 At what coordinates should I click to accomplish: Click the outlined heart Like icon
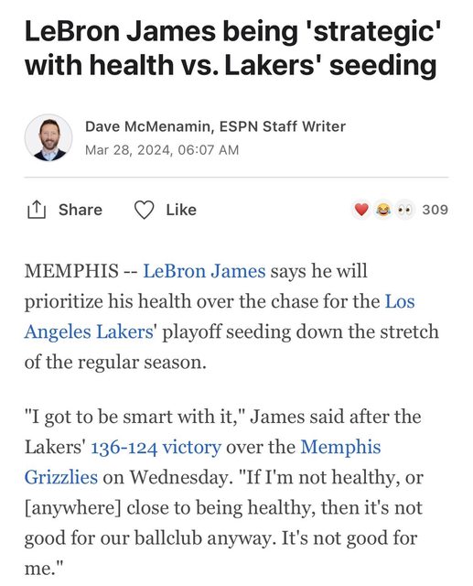pos(144,210)
